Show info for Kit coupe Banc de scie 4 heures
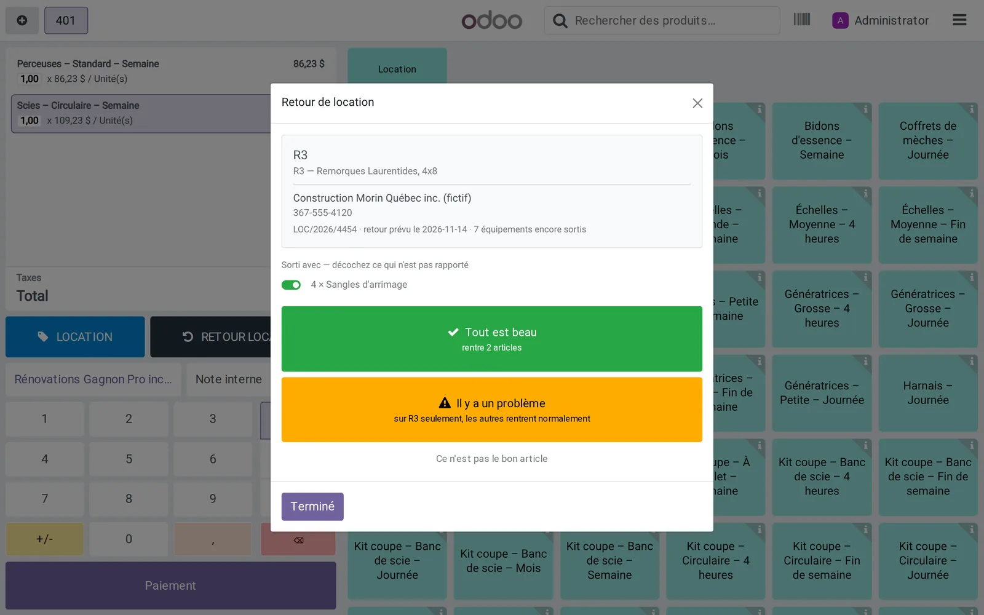 (865, 445)
